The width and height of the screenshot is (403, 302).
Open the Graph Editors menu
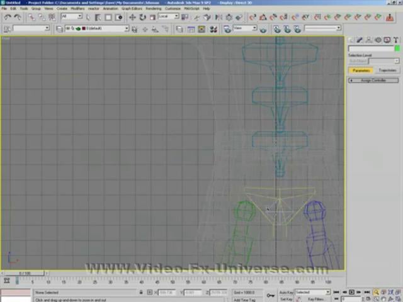(132, 8)
